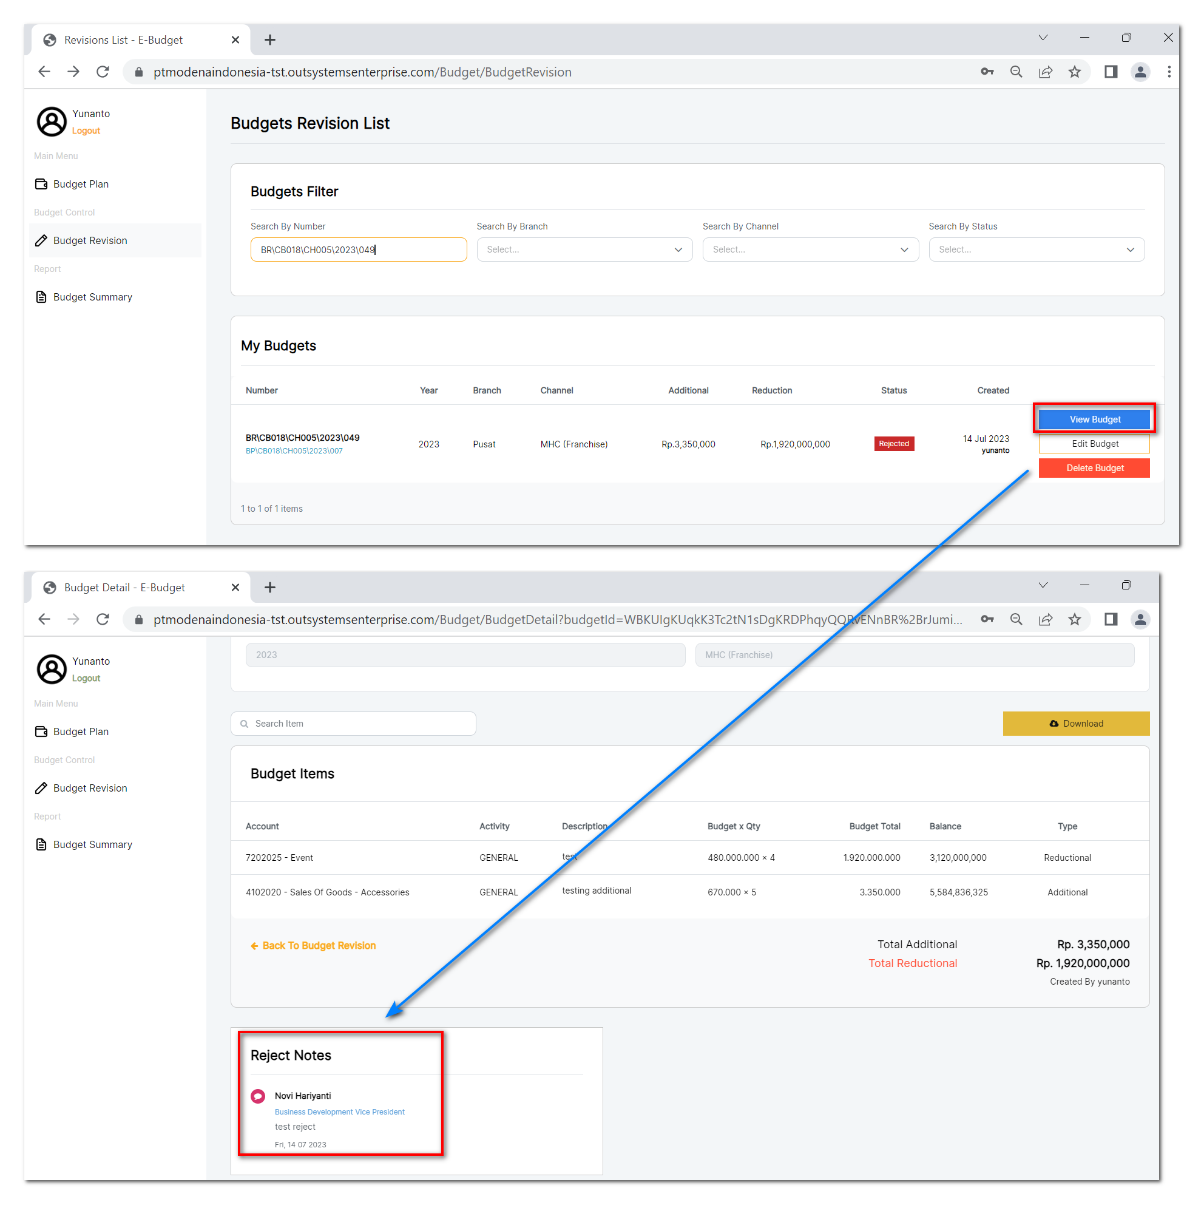Click bookmark star icon in top browser
Screen dimensions: 1204x1205
pyautogui.click(x=1074, y=72)
